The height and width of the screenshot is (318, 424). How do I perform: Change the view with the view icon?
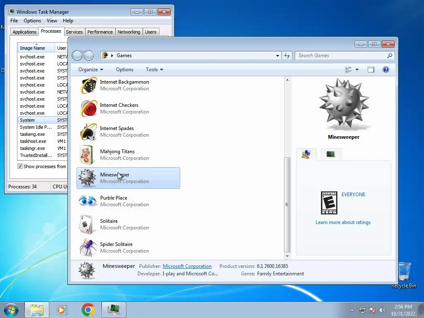pos(348,70)
